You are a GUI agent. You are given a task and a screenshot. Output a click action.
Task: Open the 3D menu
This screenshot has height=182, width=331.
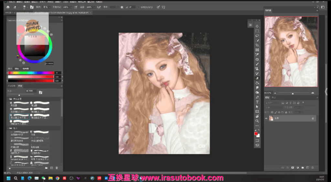[x=65, y=2]
